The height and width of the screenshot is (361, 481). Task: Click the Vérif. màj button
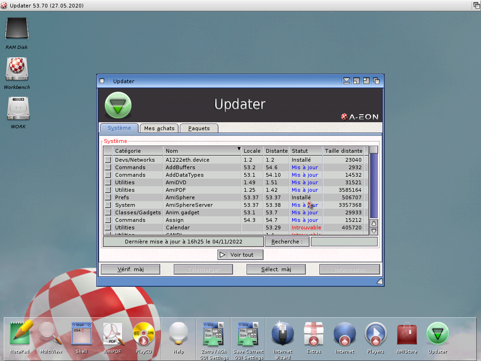coord(131,269)
